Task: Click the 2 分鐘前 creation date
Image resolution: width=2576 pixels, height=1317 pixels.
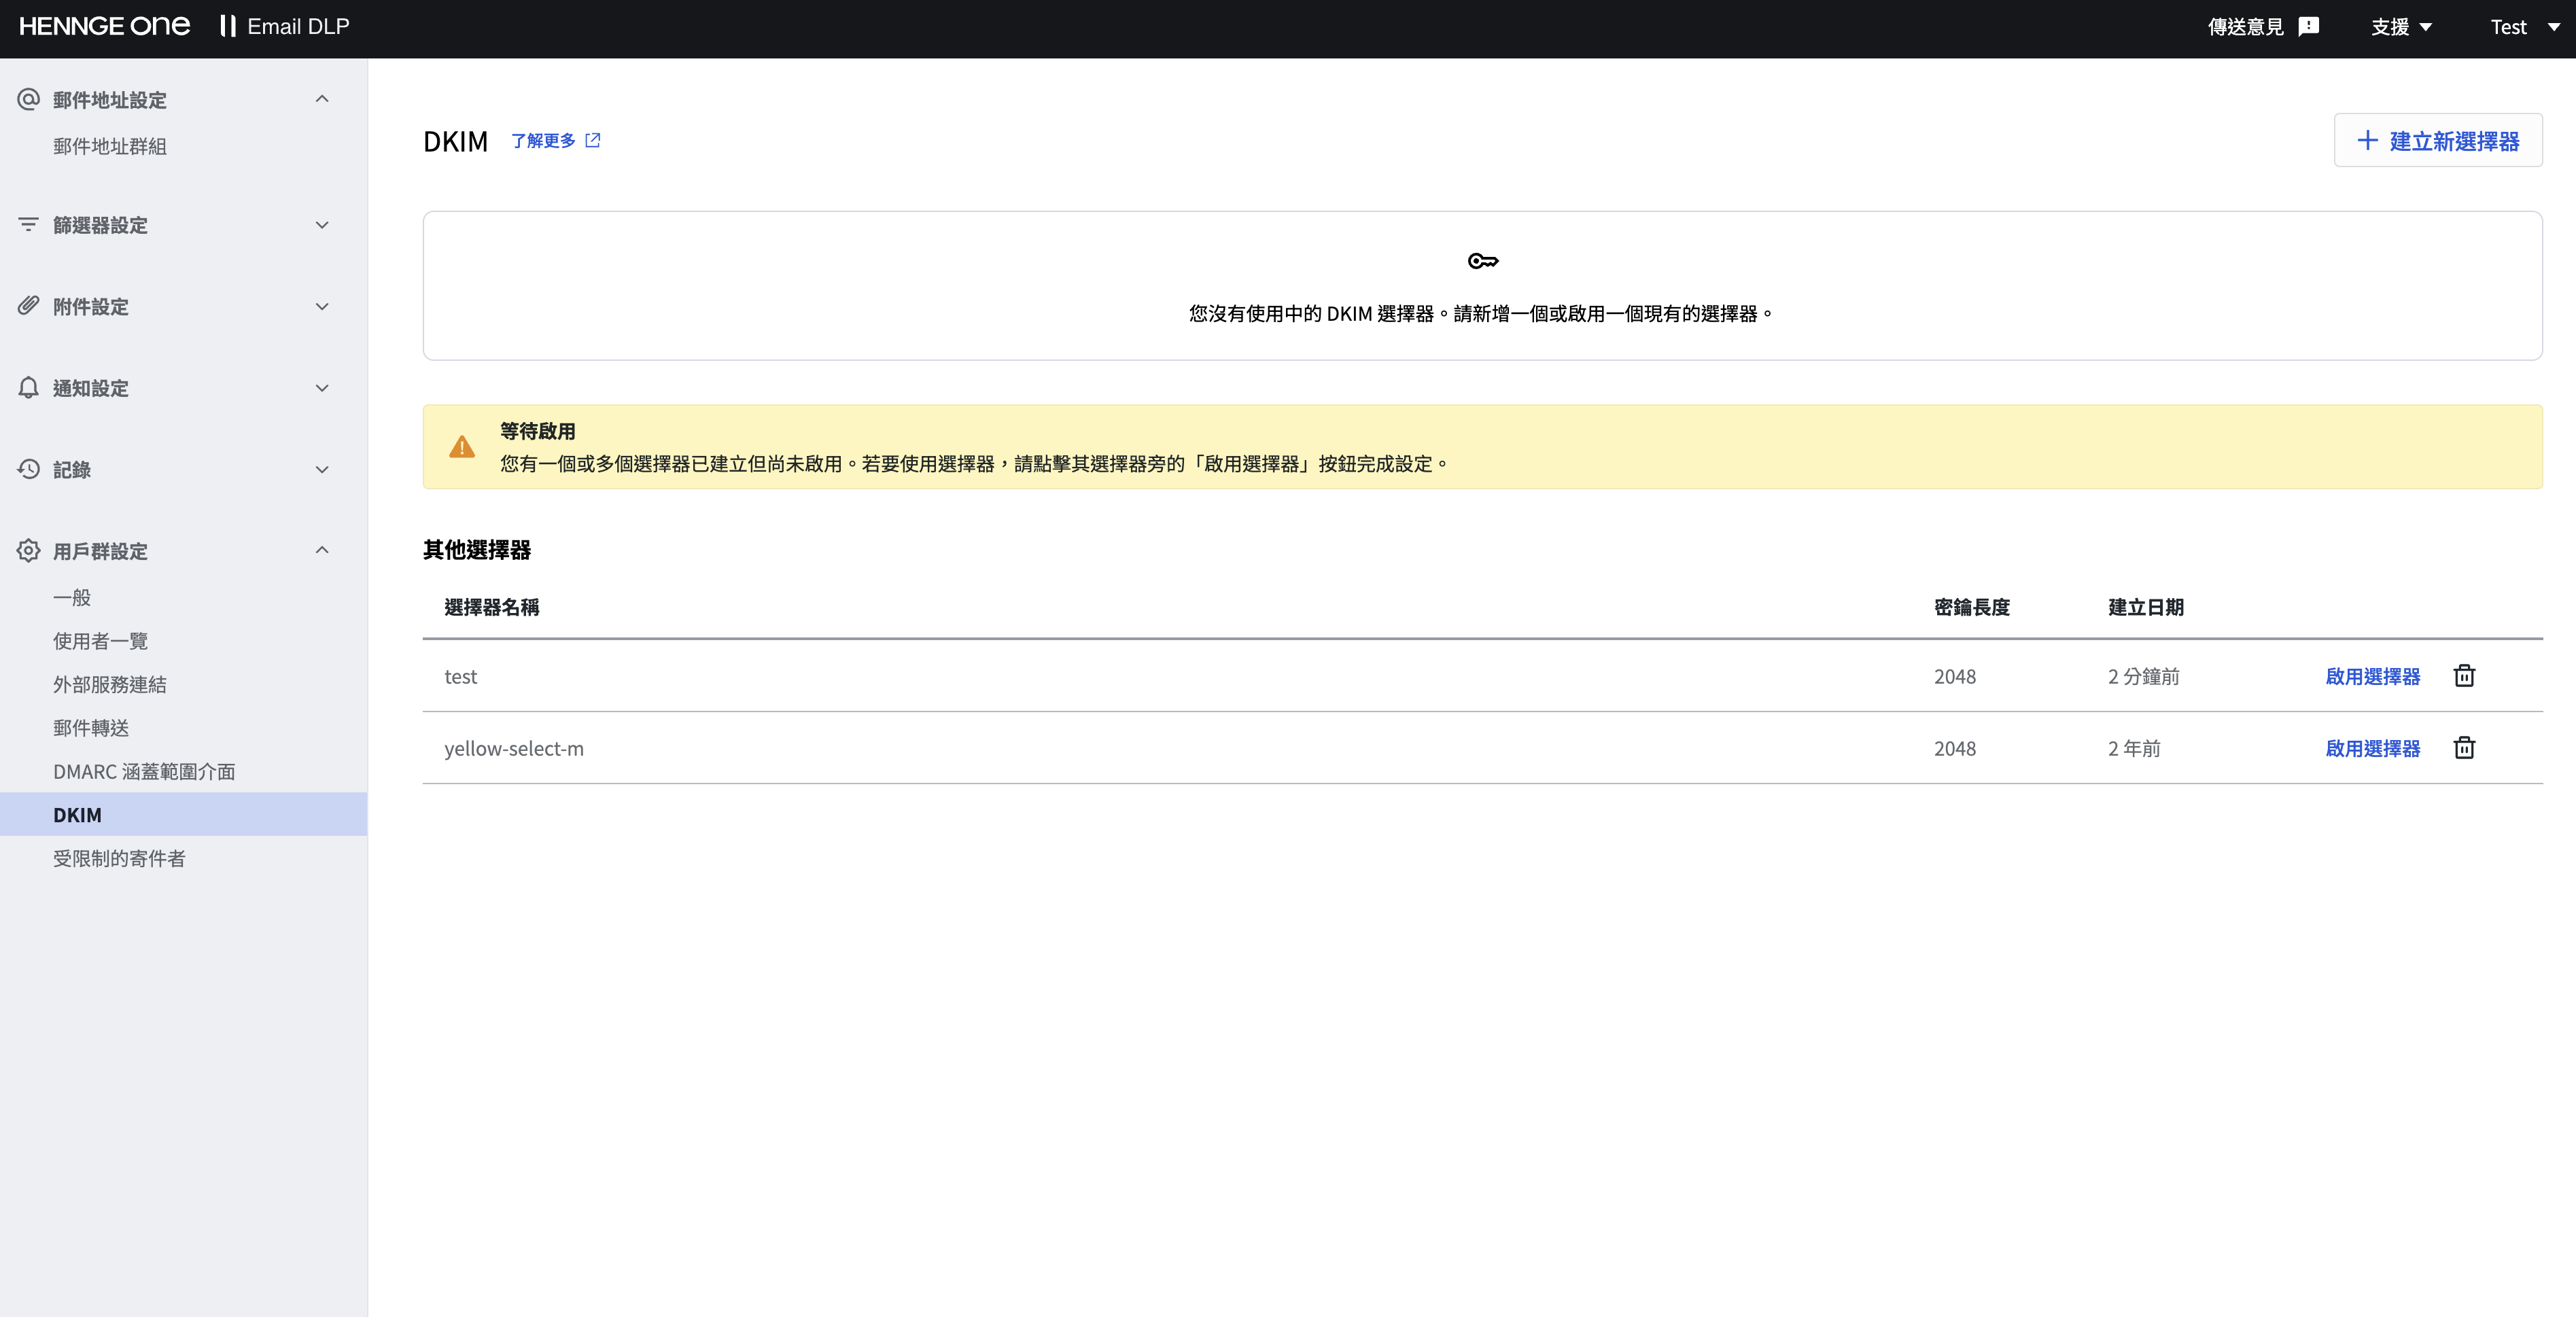Action: [2144, 676]
